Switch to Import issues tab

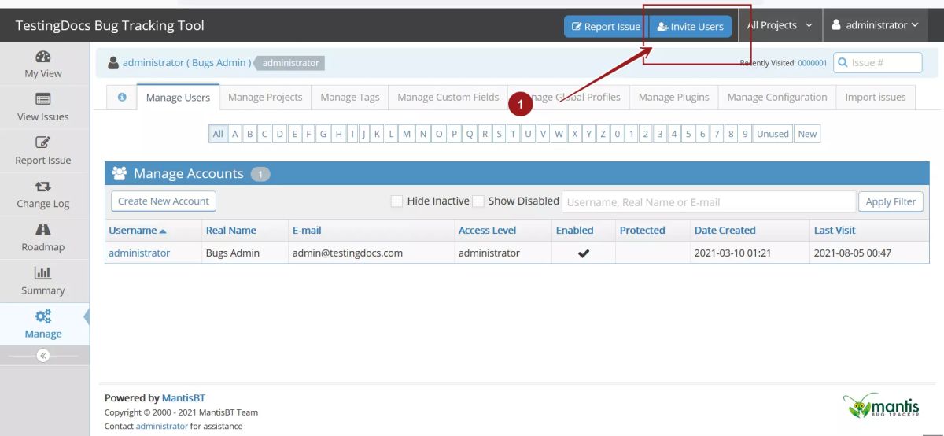point(876,98)
